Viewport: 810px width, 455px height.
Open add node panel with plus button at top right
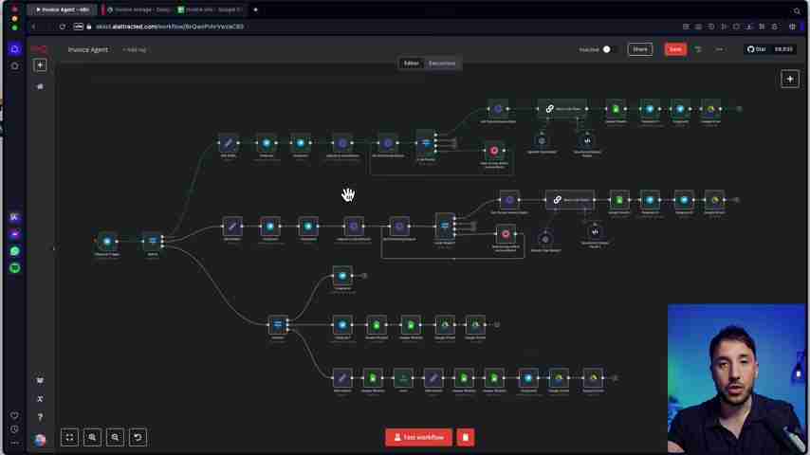pyautogui.click(x=789, y=79)
